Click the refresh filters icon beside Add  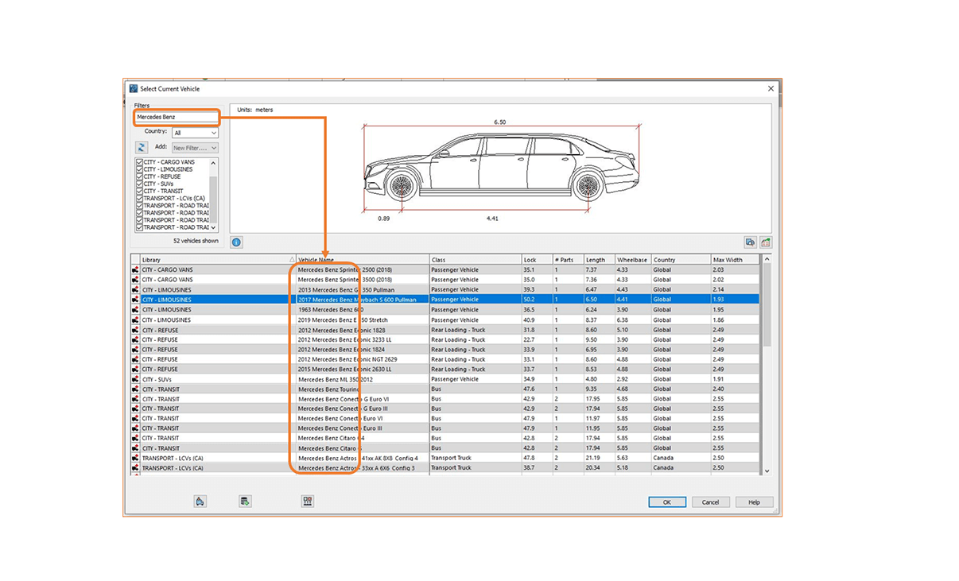[142, 147]
